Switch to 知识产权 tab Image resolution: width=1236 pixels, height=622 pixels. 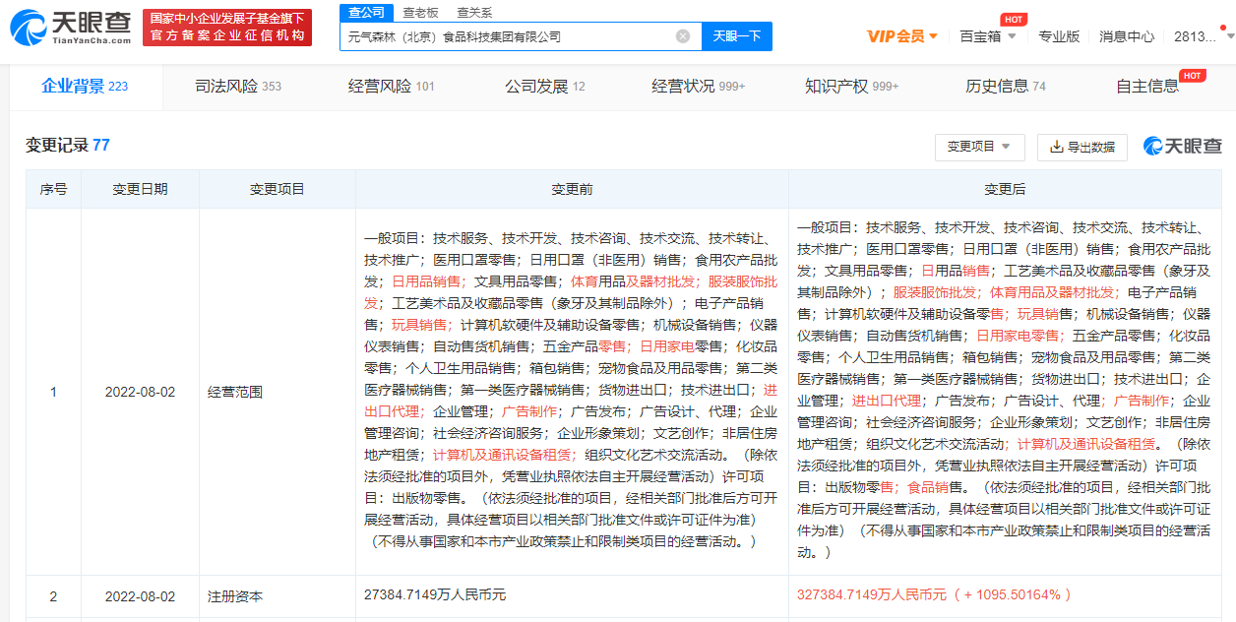pos(851,87)
